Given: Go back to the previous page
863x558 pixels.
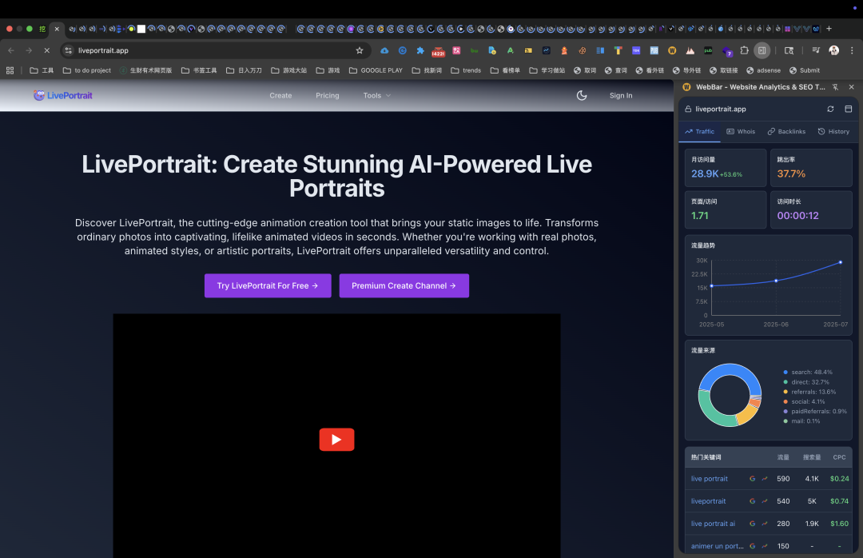Looking at the screenshot, I should coord(11,50).
